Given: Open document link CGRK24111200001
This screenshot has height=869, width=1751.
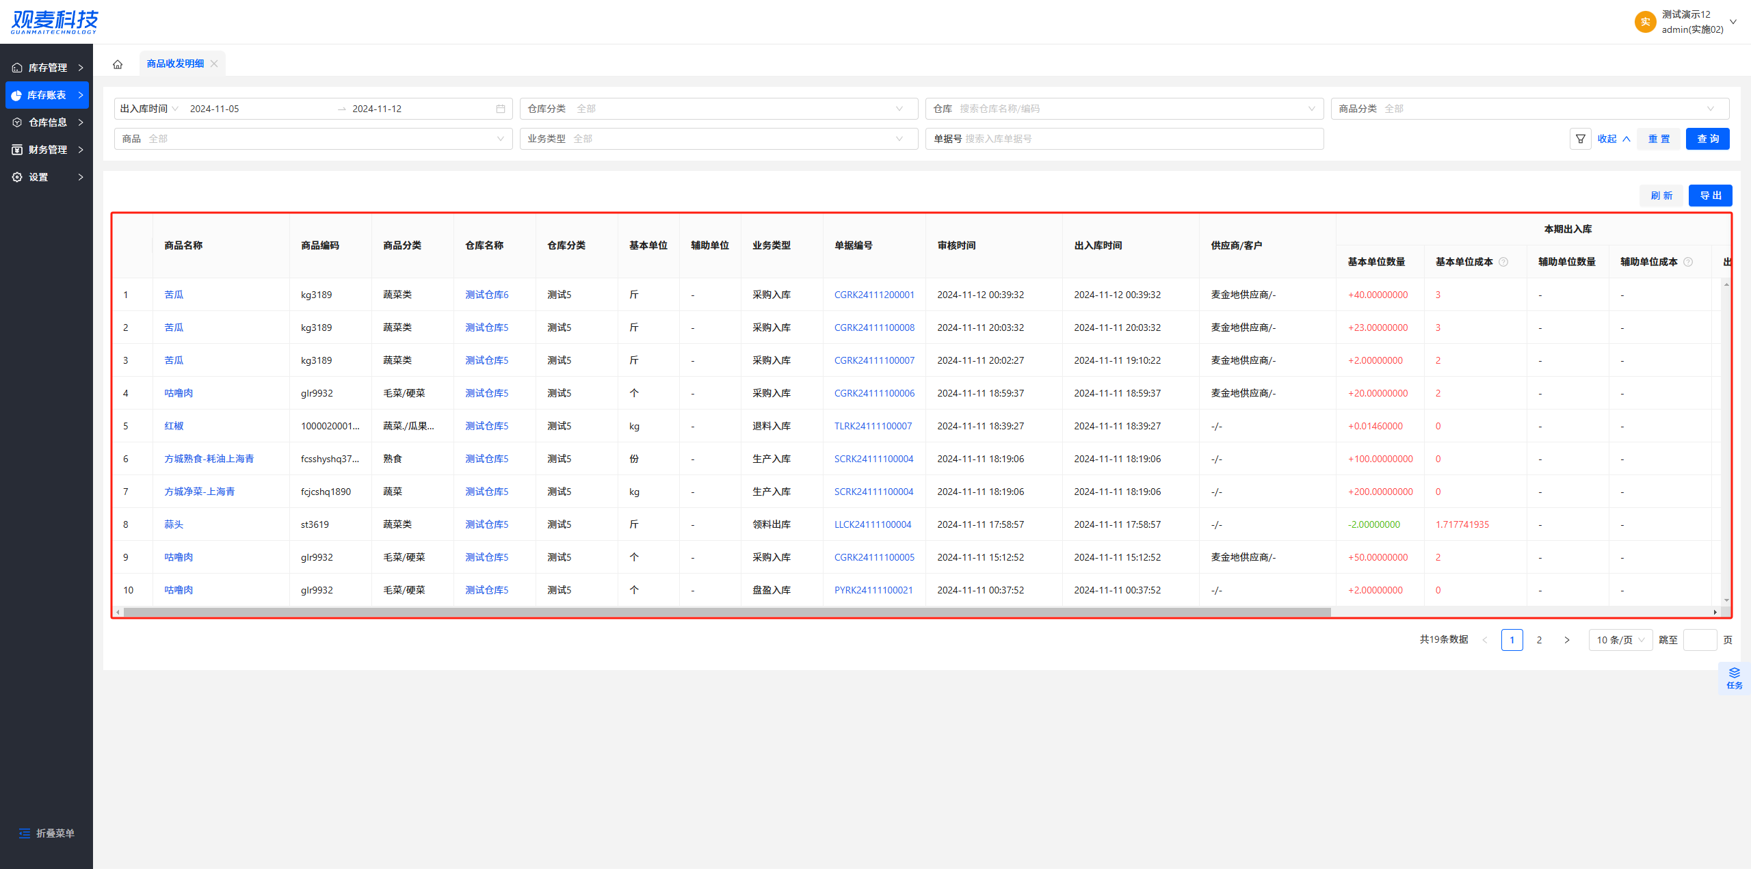Looking at the screenshot, I should click(873, 295).
